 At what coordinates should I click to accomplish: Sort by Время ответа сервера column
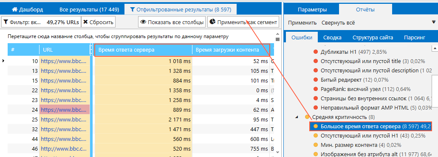point(143,50)
